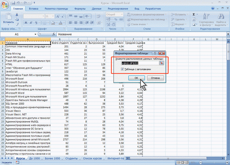Open the Формулы ribbon tab
Image resolution: width=230 pixels, height=165 pixels.
point(80,9)
